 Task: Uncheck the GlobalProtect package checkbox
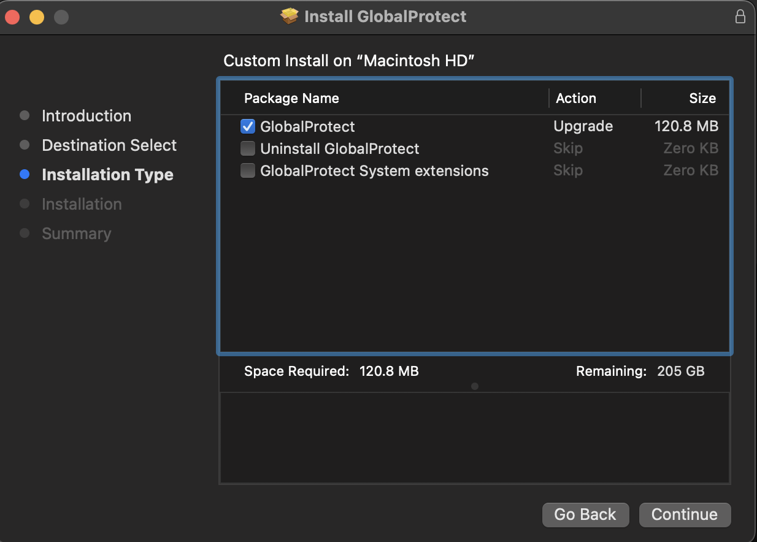point(248,127)
